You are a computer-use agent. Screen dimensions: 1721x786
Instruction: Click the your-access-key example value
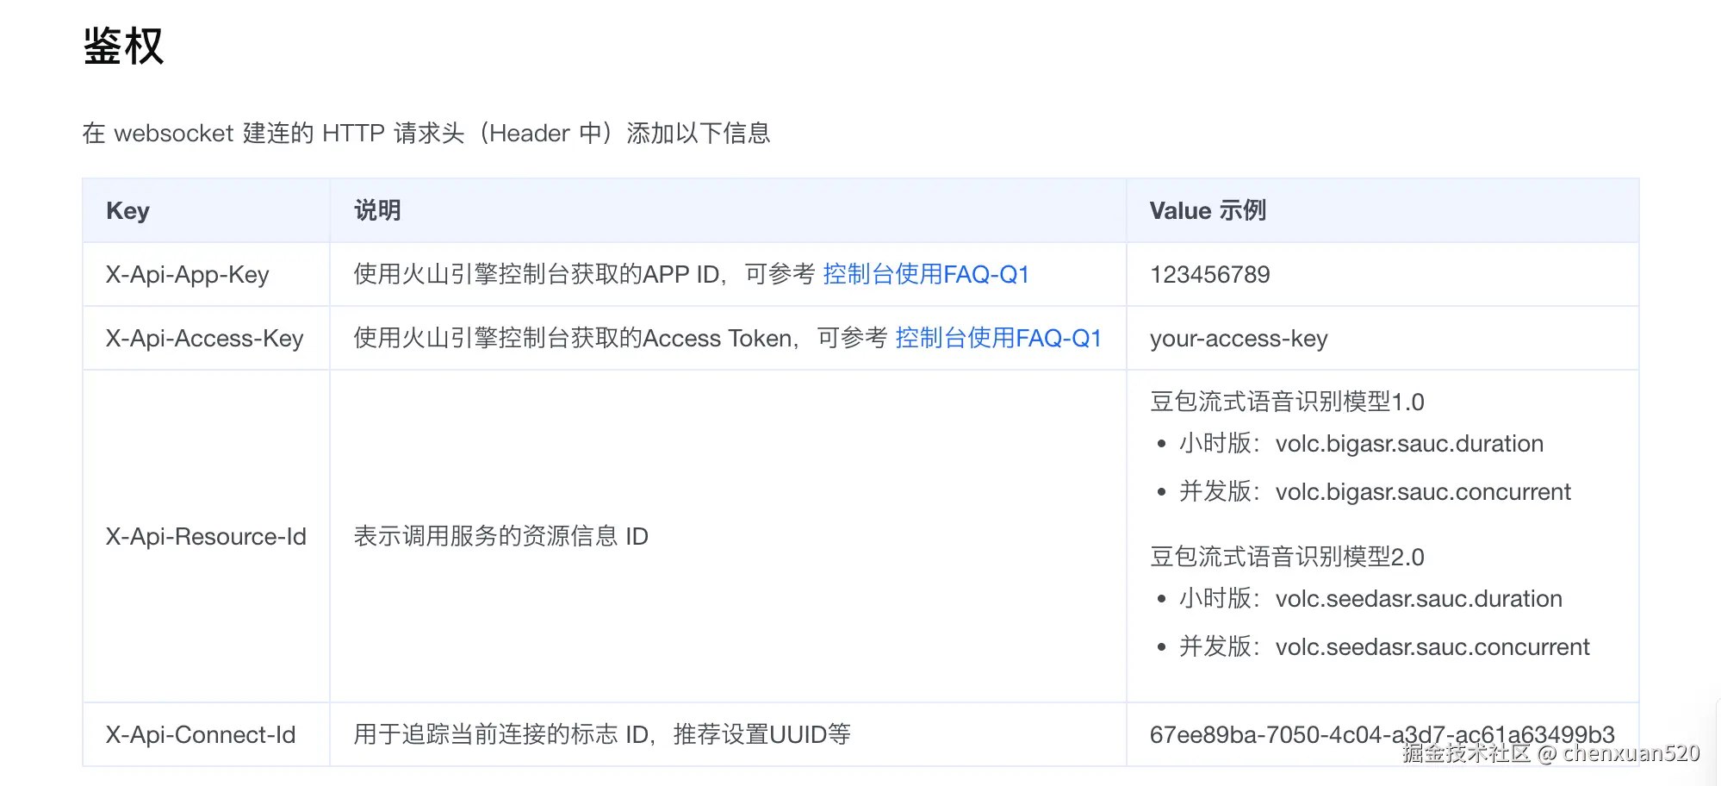click(x=1238, y=339)
